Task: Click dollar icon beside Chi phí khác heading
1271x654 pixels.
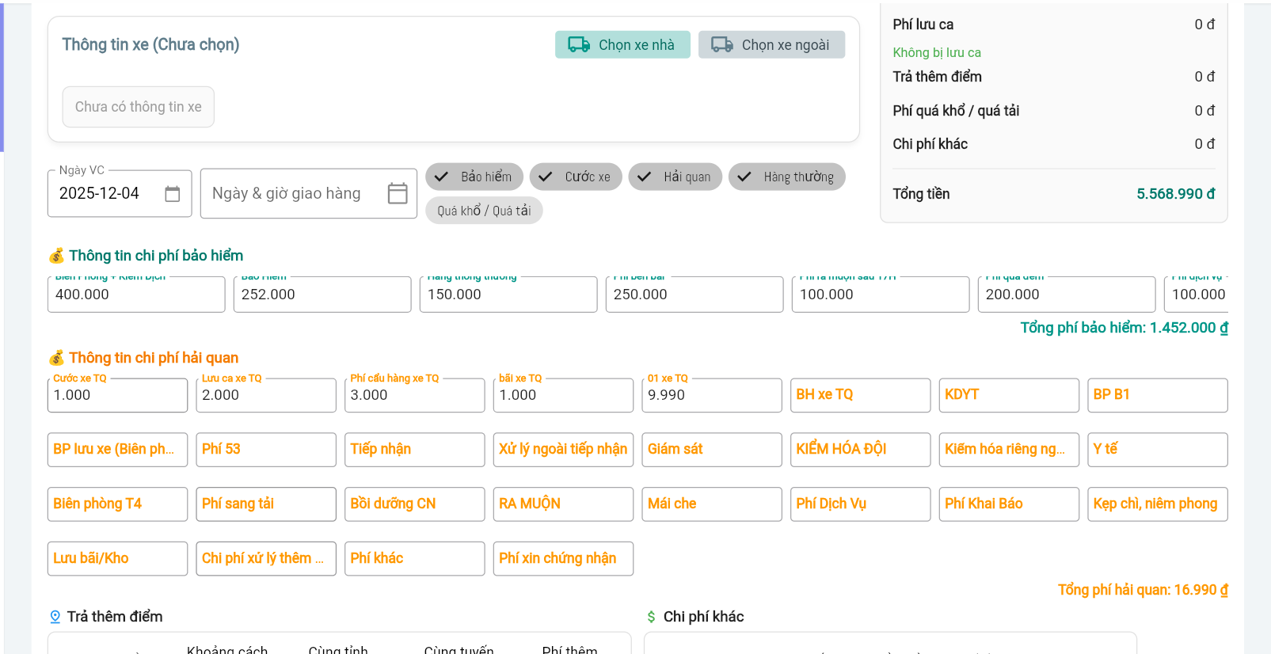Action: 651,617
